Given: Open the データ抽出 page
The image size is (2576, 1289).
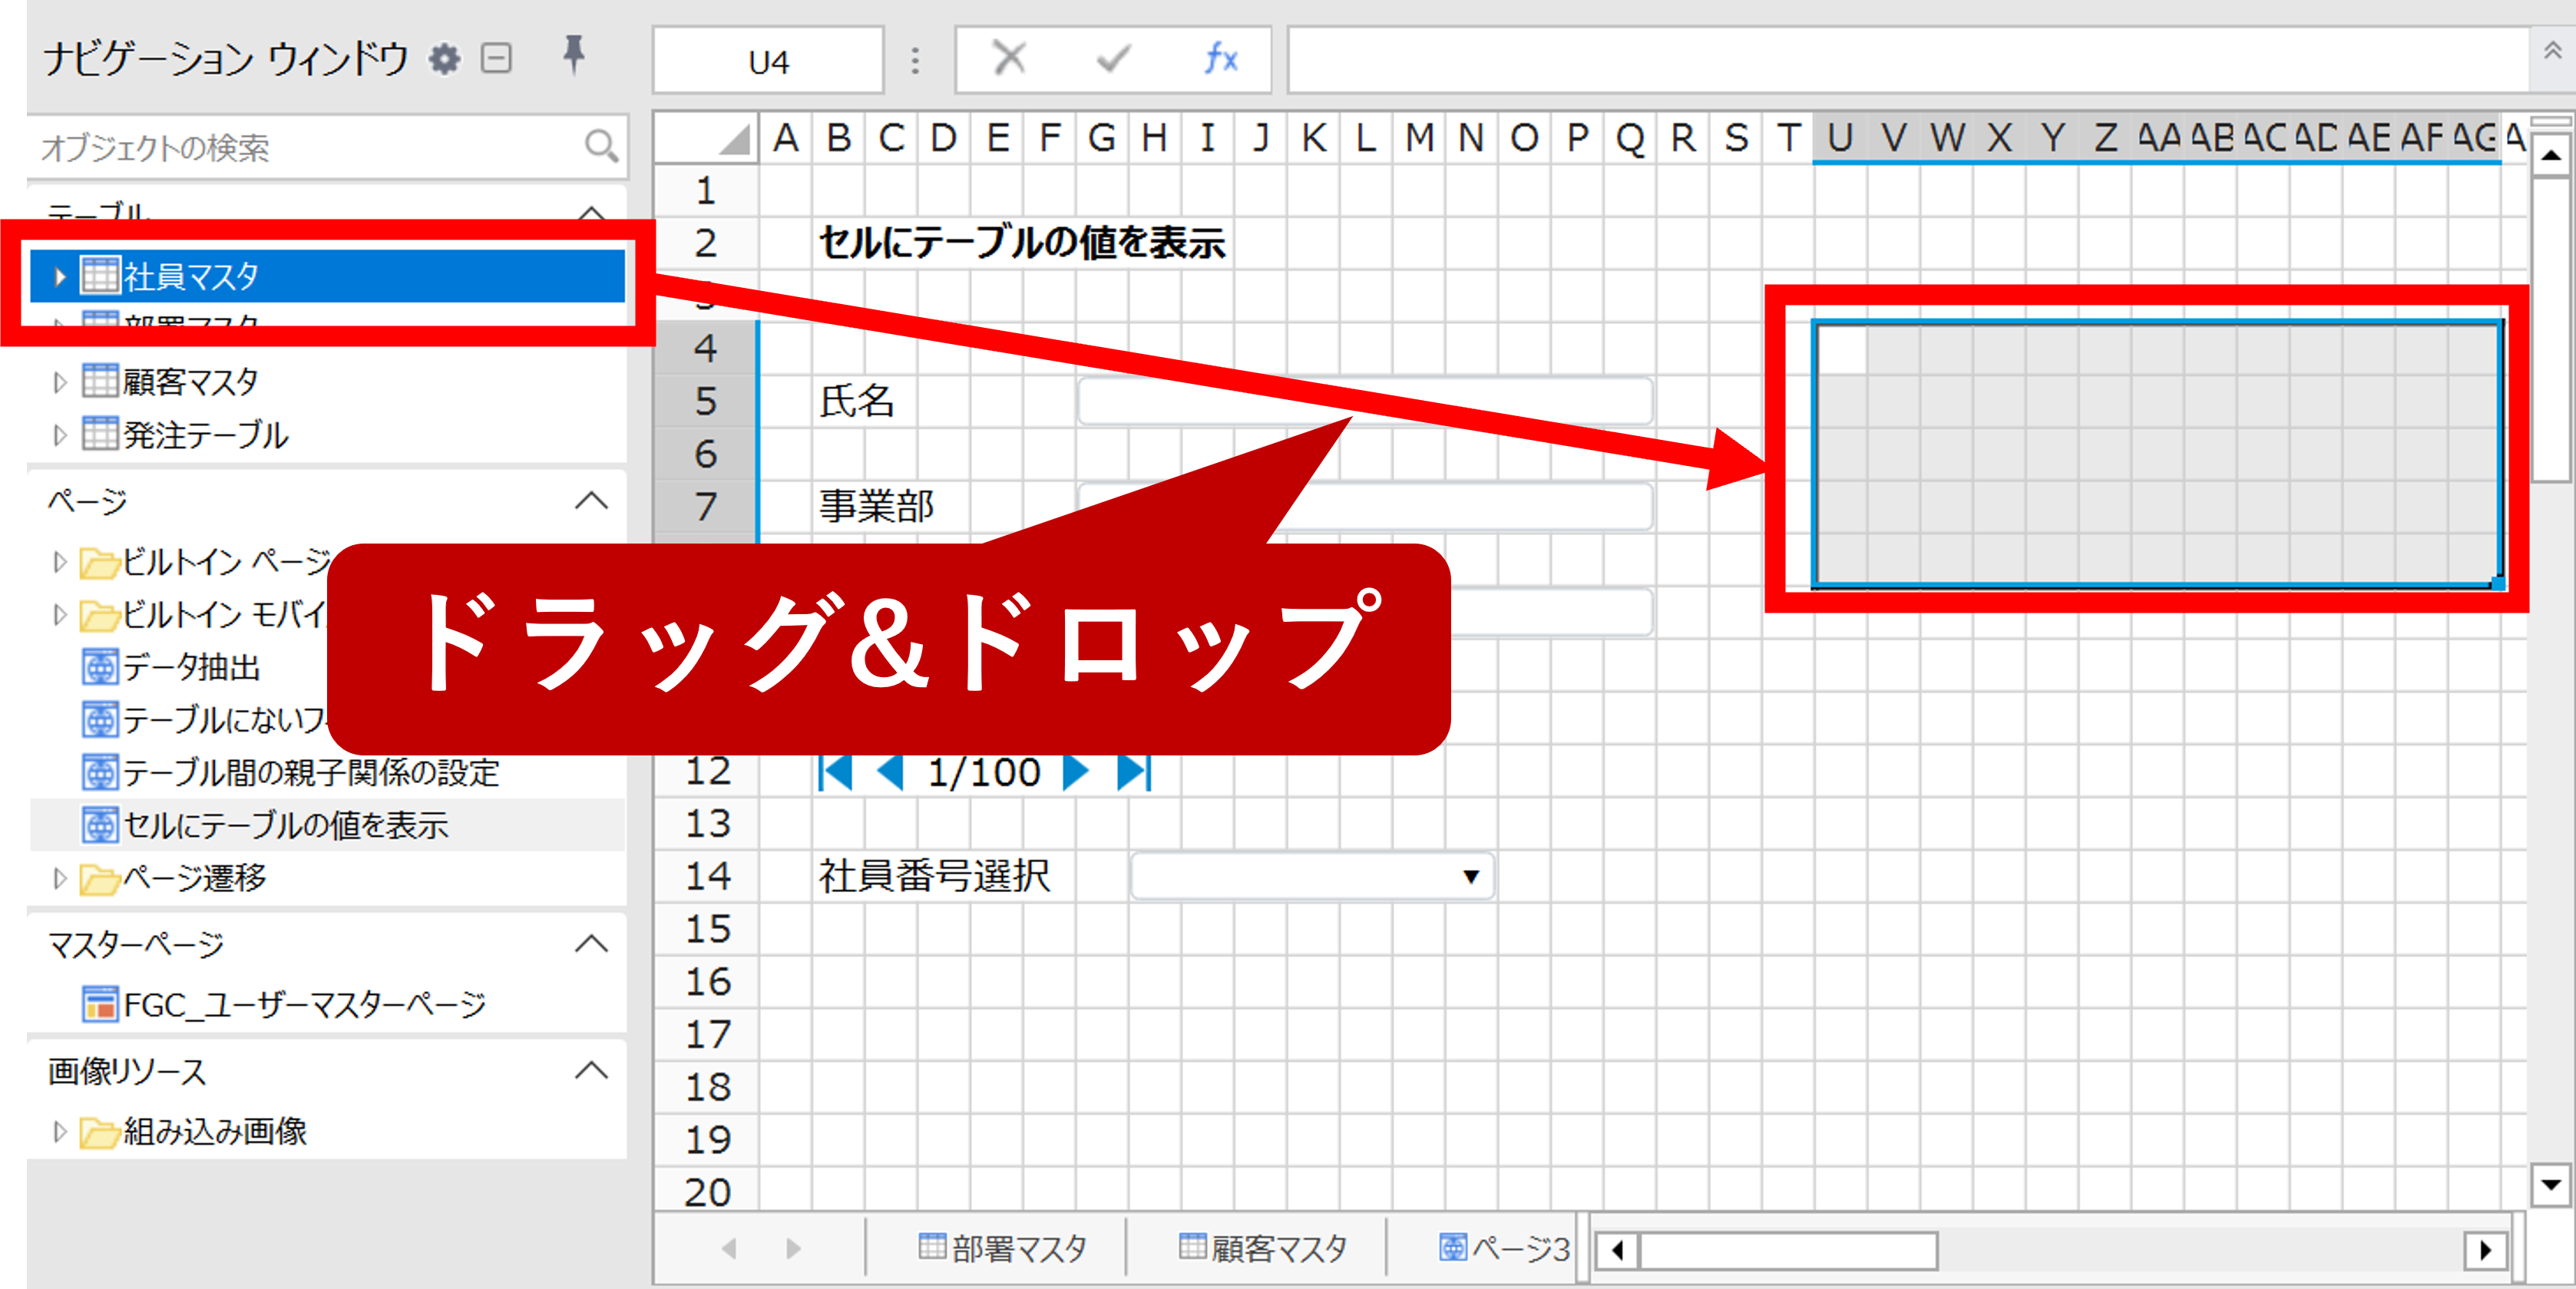Looking at the screenshot, I should pyautogui.click(x=190, y=666).
